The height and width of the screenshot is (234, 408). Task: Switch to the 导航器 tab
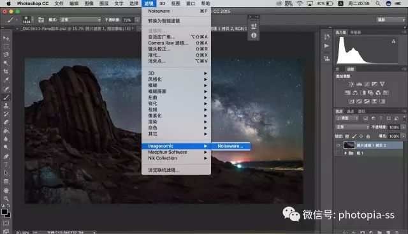(x=356, y=33)
